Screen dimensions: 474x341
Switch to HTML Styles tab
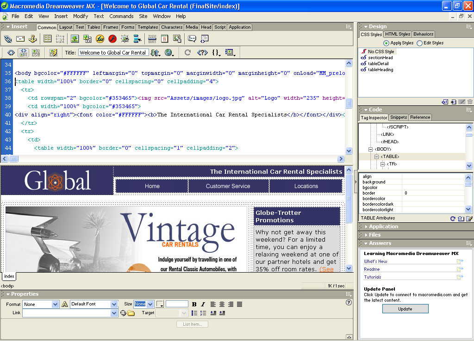(x=398, y=34)
